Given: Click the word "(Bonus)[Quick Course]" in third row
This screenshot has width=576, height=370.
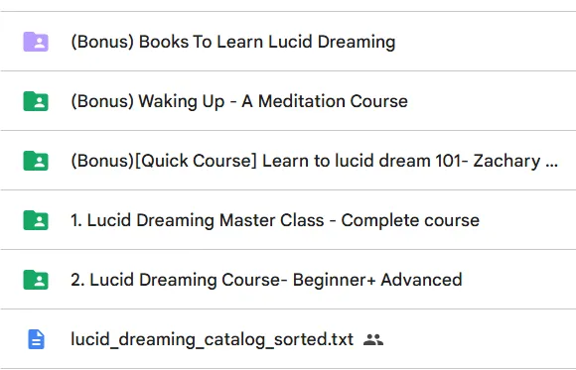Looking at the screenshot, I should (164, 161).
